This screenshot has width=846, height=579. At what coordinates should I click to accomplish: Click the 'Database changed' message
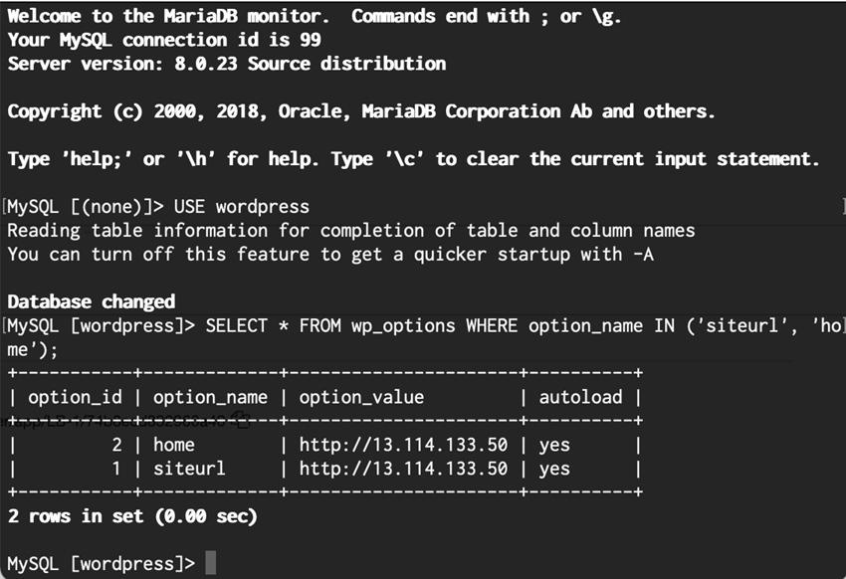pos(91,301)
